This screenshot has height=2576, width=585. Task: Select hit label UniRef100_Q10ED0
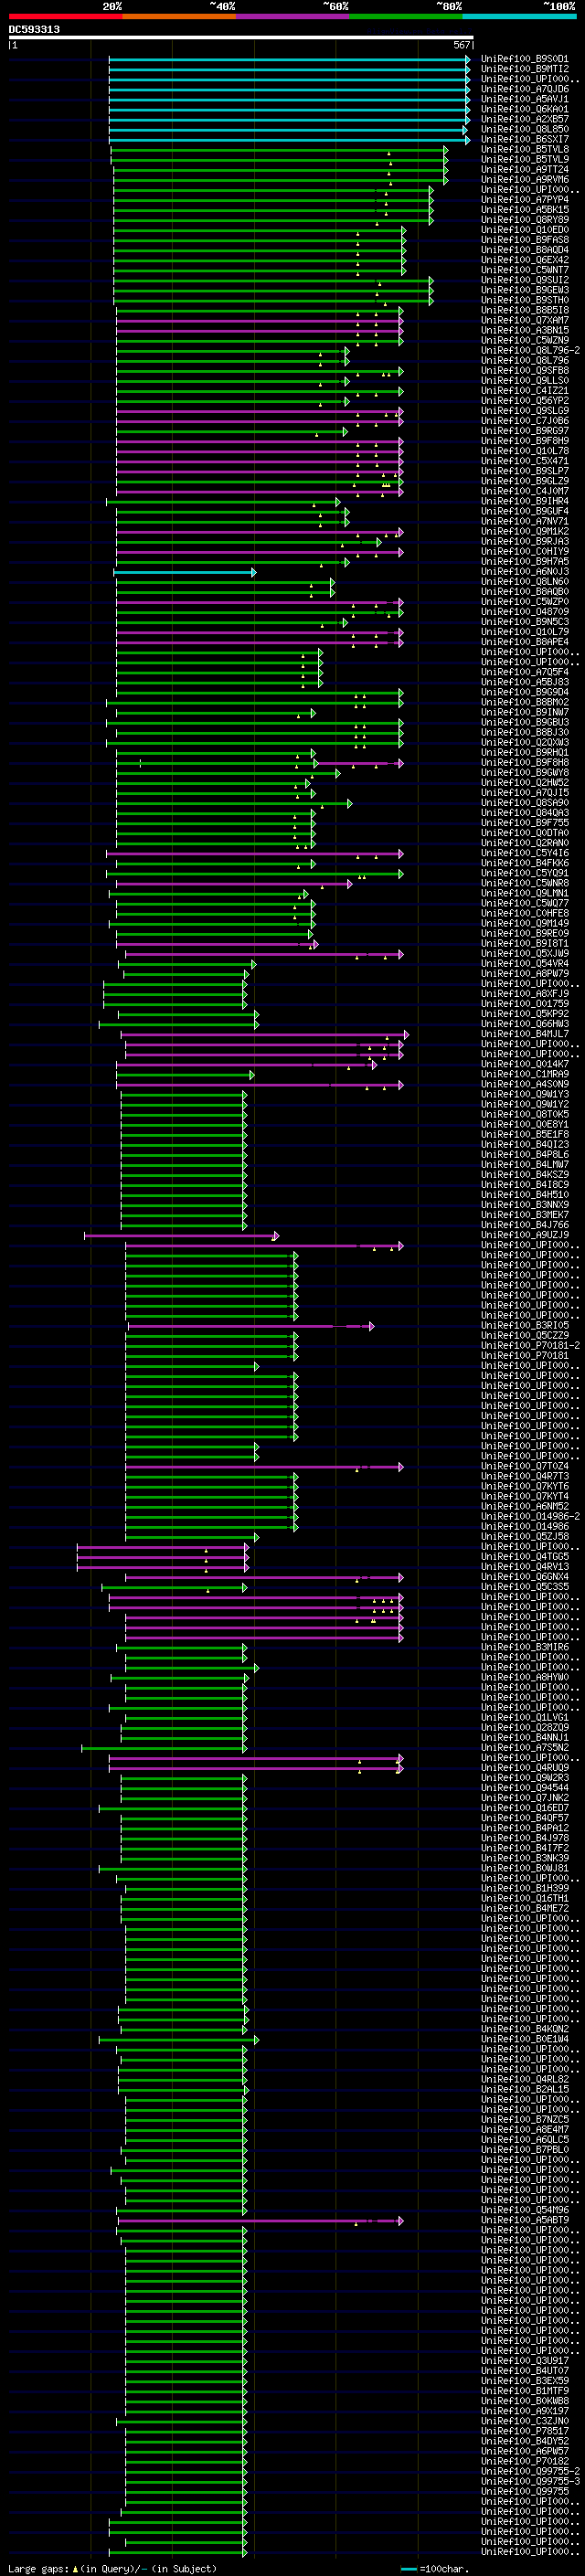point(525,230)
